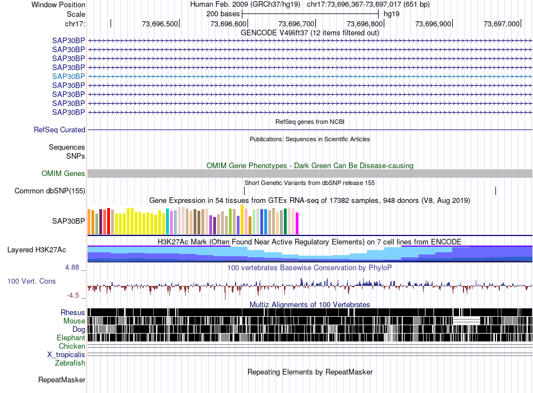Viewport: 533px width, 393px height.
Task: Open the RefSeq Curated track label
Action: coord(59,130)
